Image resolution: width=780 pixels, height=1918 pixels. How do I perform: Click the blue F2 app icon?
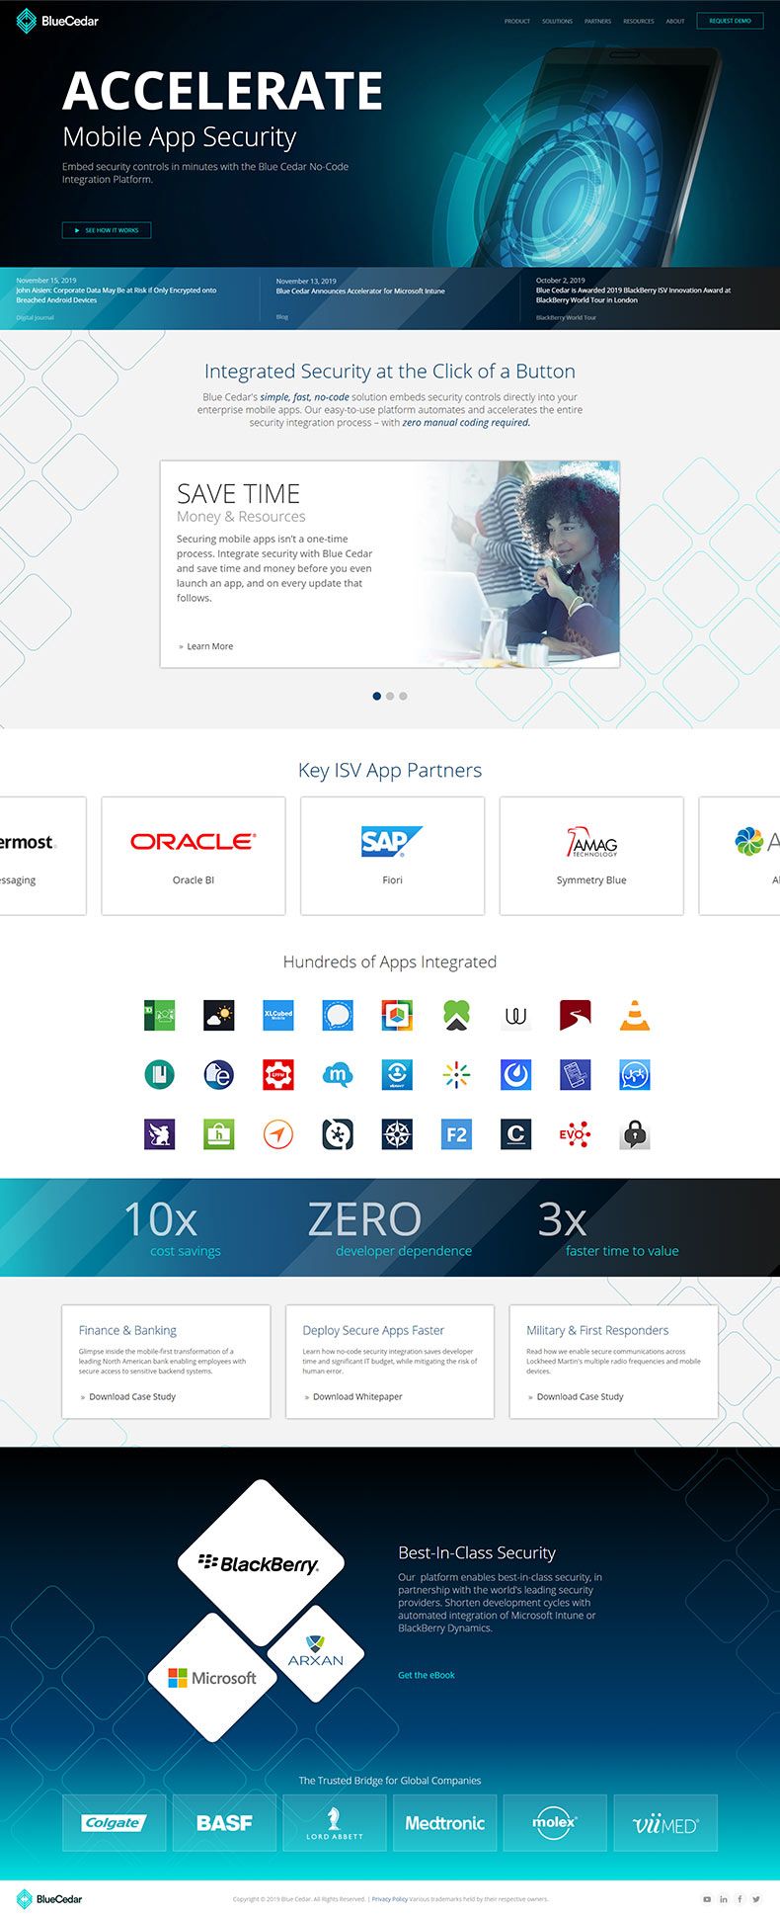(x=456, y=1134)
